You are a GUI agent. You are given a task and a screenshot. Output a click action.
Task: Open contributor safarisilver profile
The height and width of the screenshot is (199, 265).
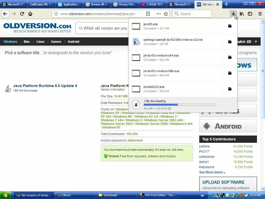207,157
